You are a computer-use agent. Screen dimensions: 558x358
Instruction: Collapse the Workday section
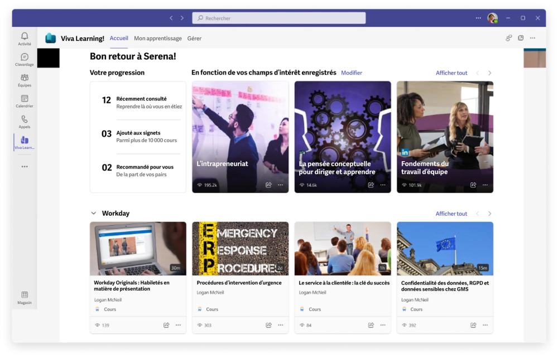click(93, 214)
